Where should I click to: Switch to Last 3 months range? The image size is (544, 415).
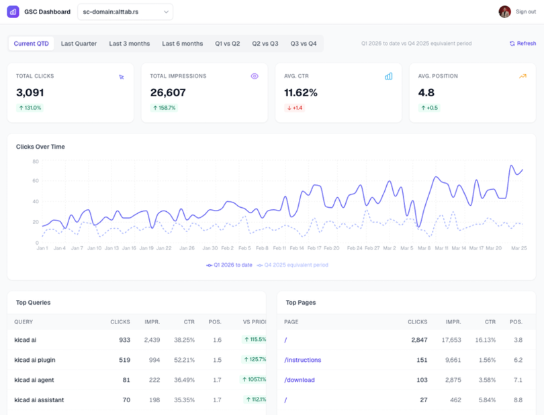130,44
